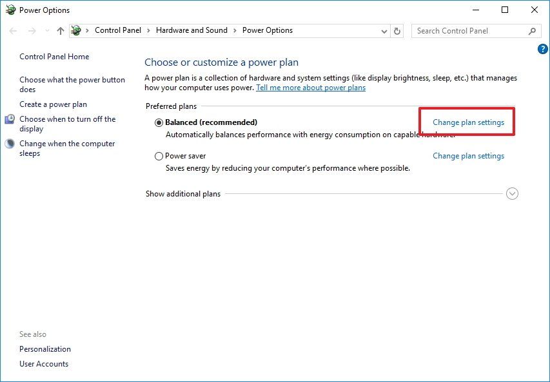Refresh the current Control Panel page
Screen dimensions: 550x382
click(397, 30)
